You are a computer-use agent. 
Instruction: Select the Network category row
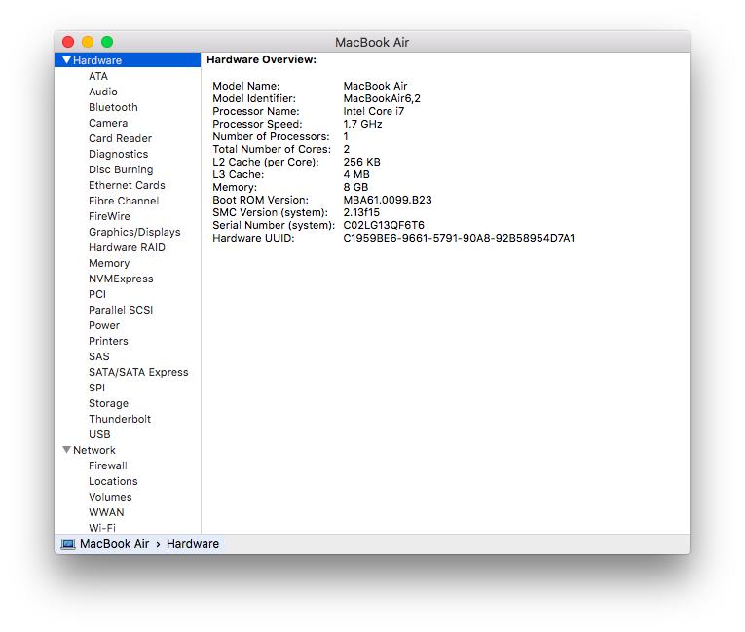(x=128, y=450)
